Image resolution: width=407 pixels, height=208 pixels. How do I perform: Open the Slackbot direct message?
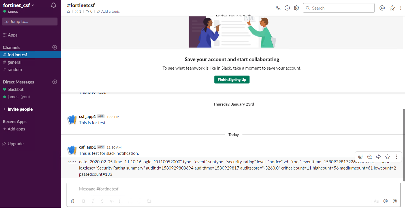pyautogui.click(x=16, y=89)
